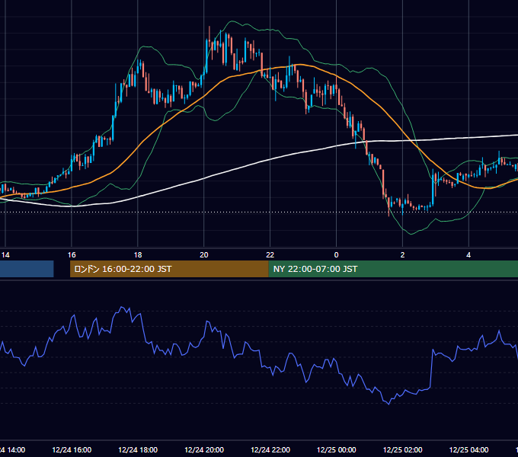Click the "2" hour label on the upper axis

[402, 255]
